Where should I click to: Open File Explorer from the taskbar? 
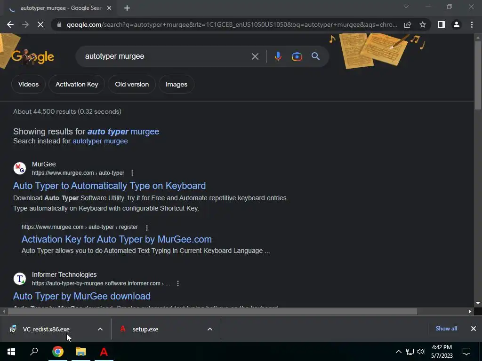coord(81,352)
